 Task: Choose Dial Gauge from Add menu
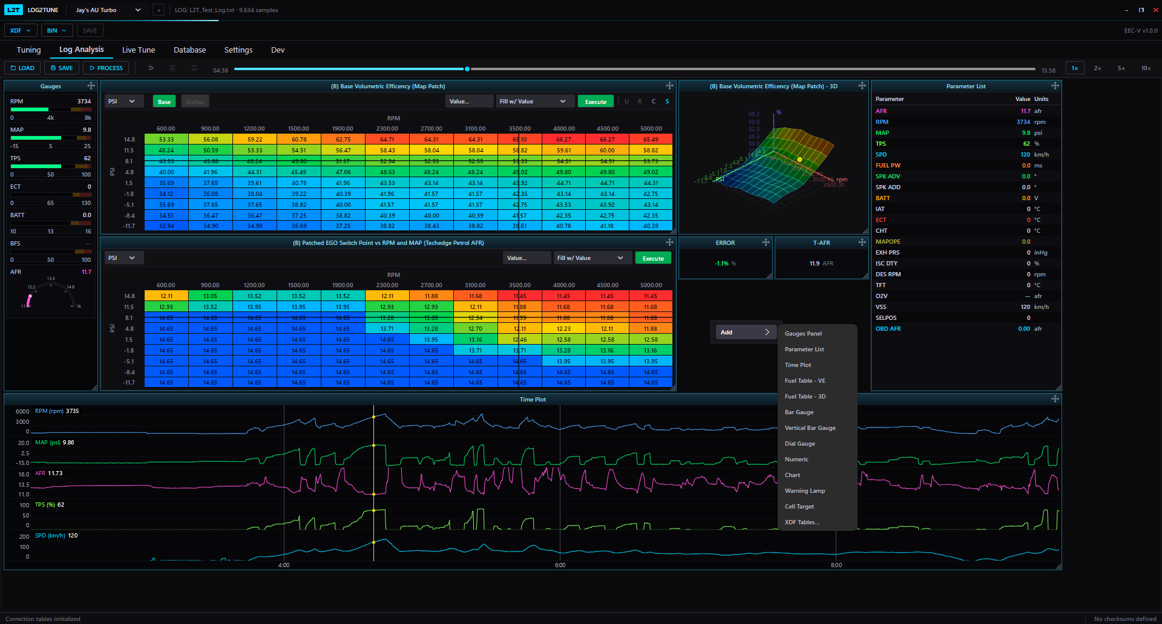(817, 443)
